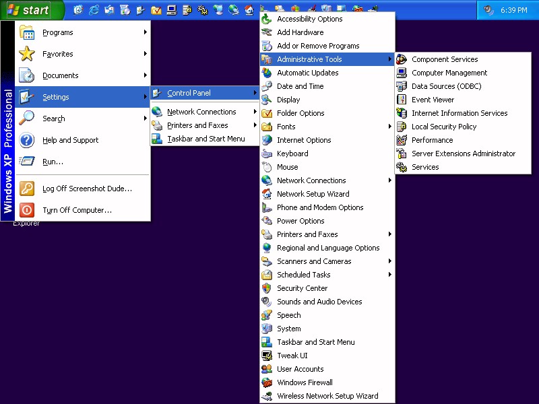Click the Performance monitor icon
Screen dimensions: 539x404
click(402, 140)
